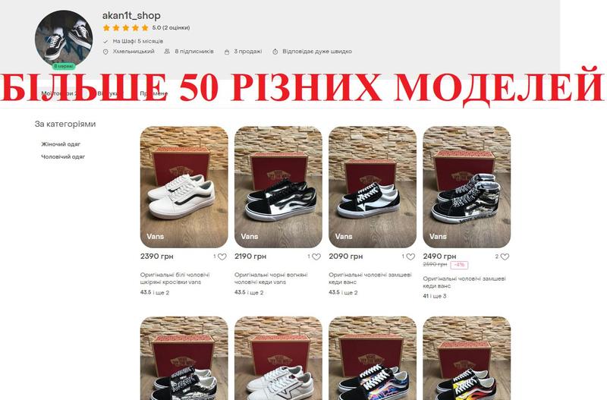
Task: Click the akan1t_shop profile avatar
Action: click(64, 39)
